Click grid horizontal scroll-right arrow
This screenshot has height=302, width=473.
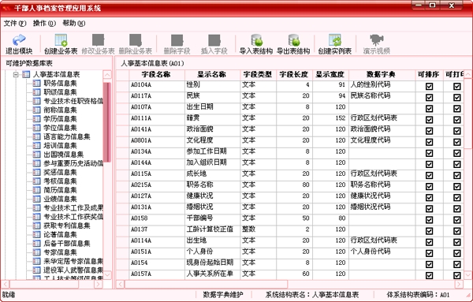point(459,284)
